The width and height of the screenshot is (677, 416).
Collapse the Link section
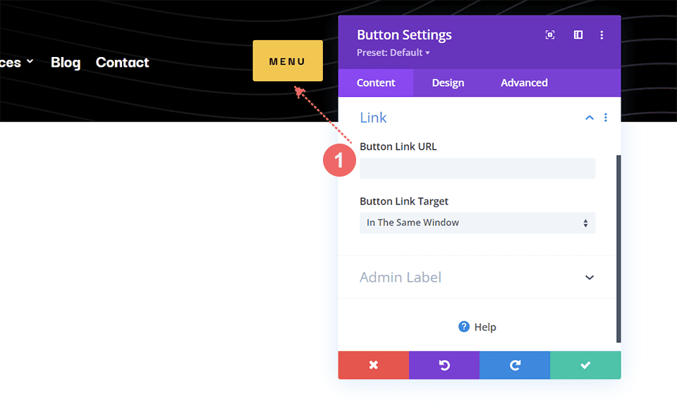tap(589, 118)
